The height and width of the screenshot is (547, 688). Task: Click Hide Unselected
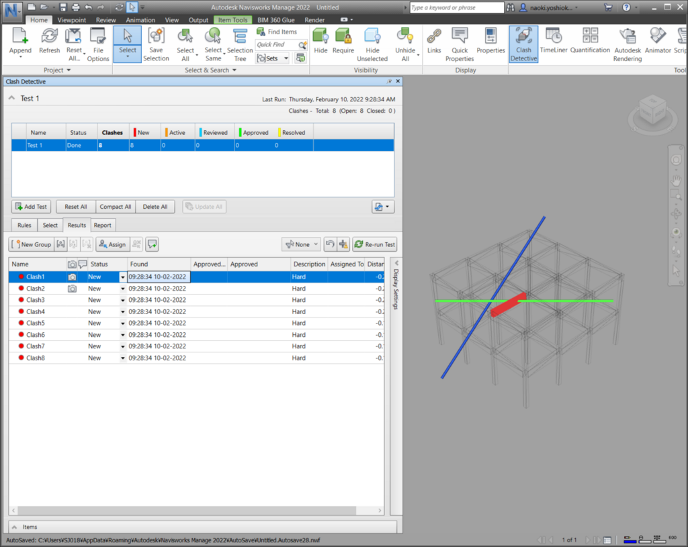click(x=372, y=44)
